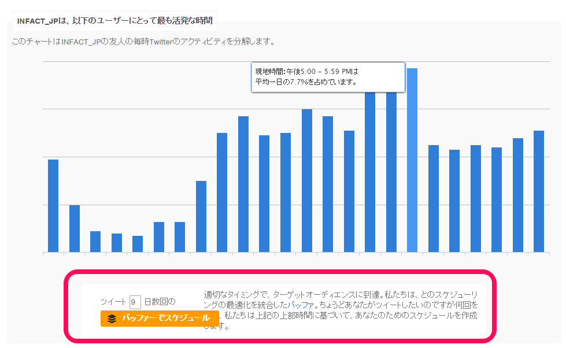566x348 pixels.
Task: Click the INFACT_JP heading title box
Action: point(114,21)
